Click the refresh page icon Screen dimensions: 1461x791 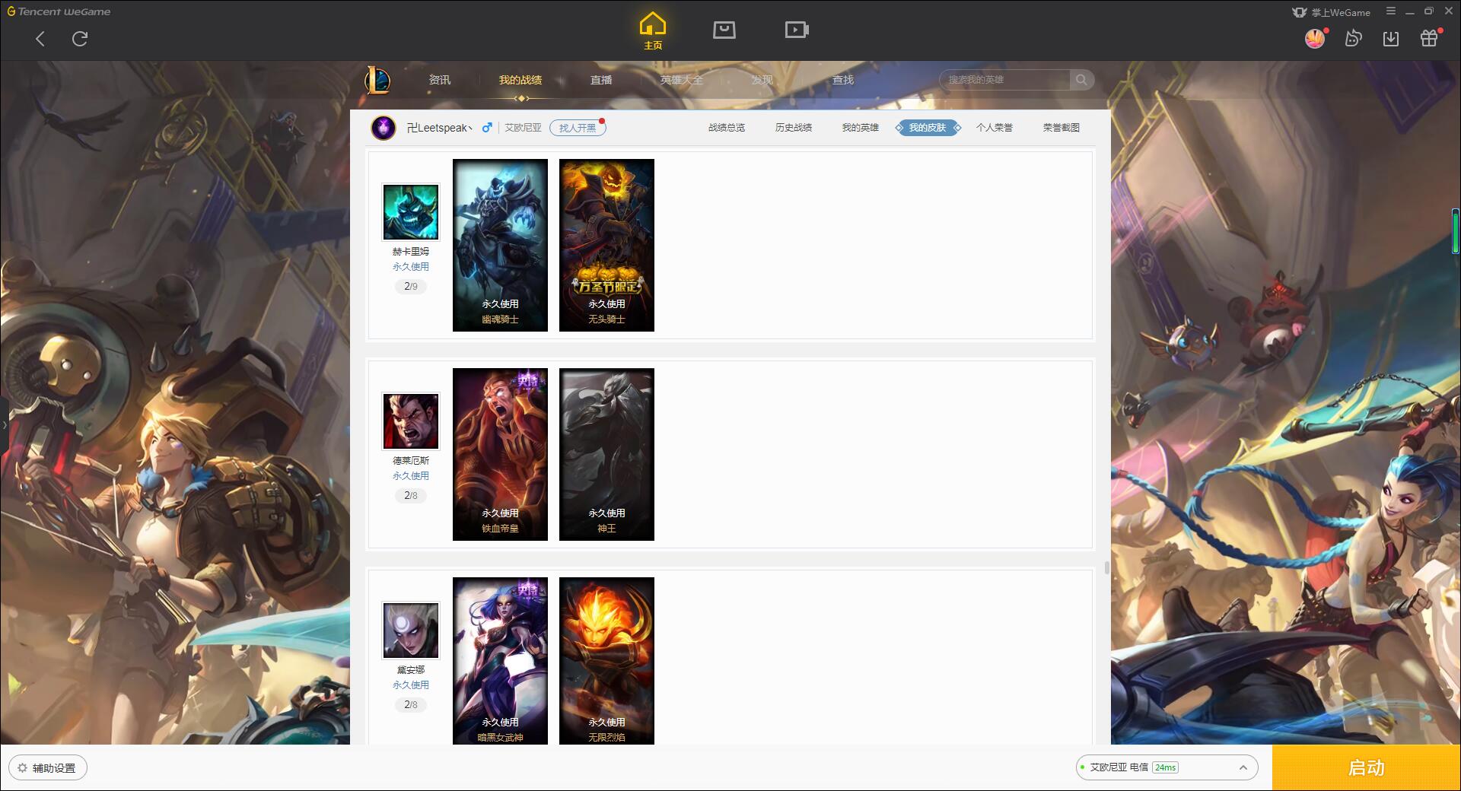(x=80, y=39)
